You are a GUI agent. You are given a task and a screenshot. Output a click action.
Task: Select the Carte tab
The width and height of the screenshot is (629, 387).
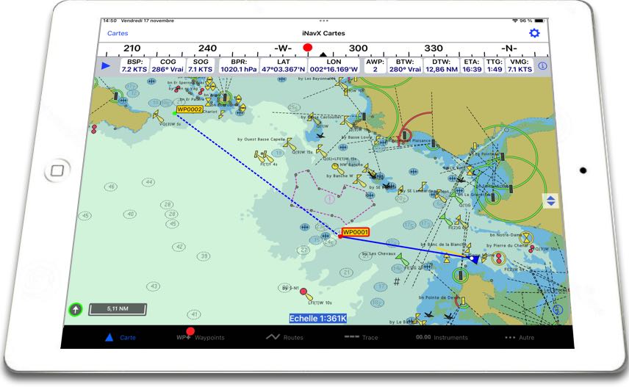[121, 337]
